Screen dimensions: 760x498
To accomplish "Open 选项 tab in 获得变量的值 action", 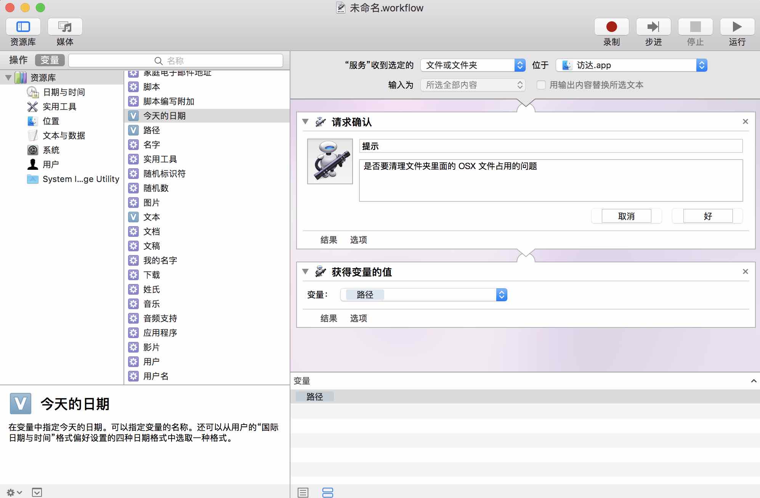I will pos(358,318).
